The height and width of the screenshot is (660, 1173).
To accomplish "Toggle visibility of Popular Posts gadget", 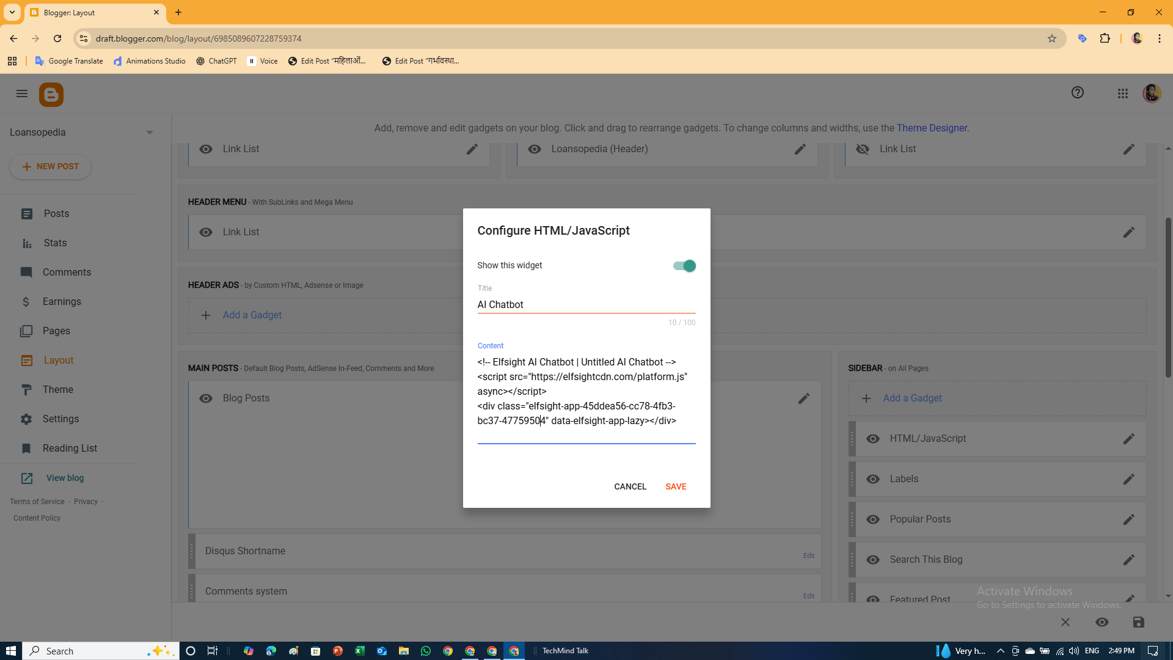I will click(x=873, y=519).
